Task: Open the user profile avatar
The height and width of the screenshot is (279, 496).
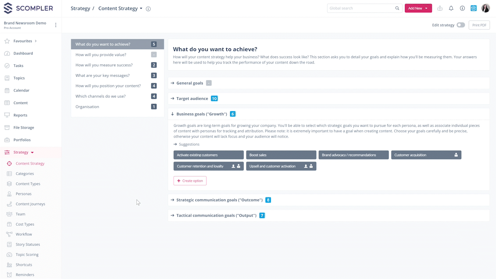Action: [x=486, y=8]
